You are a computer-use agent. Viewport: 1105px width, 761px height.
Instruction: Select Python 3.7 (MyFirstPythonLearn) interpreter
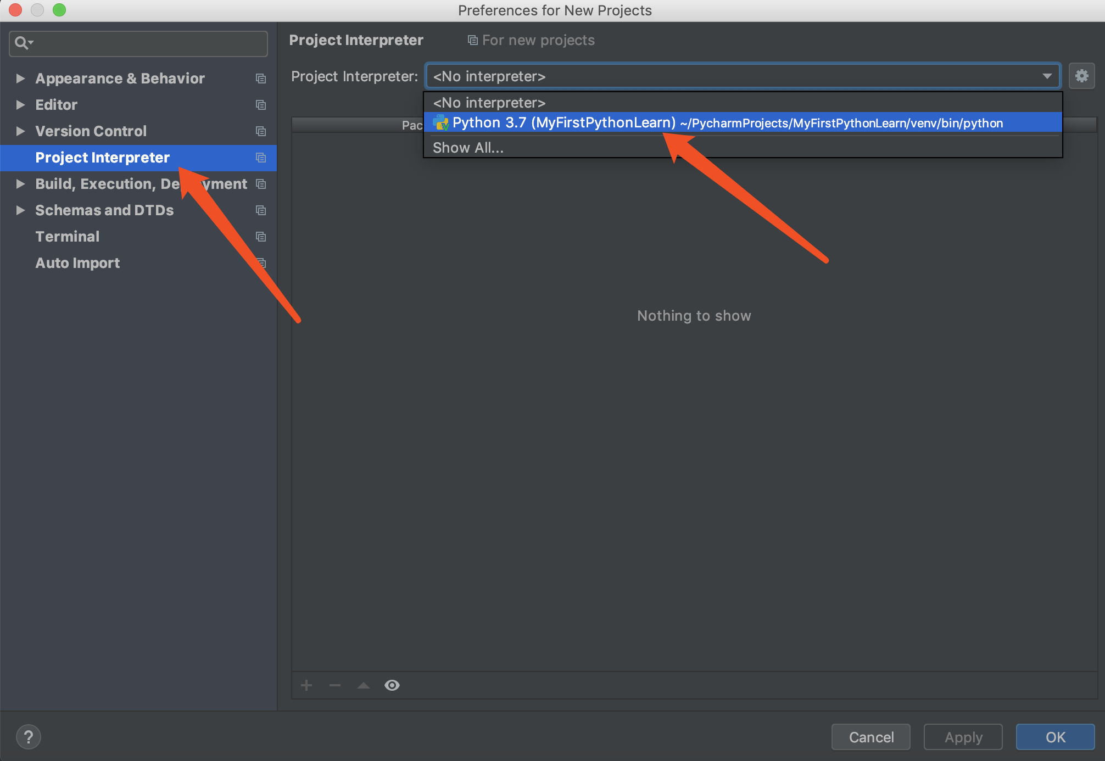point(563,122)
